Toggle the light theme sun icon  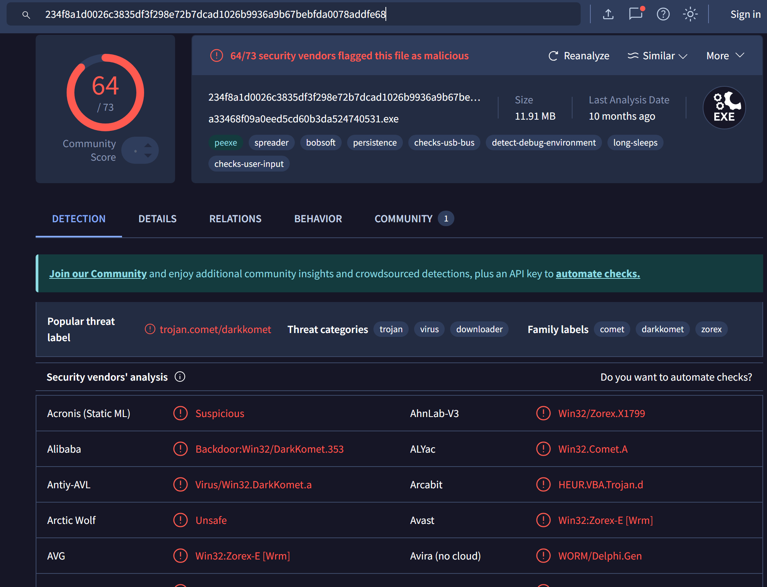click(690, 14)
